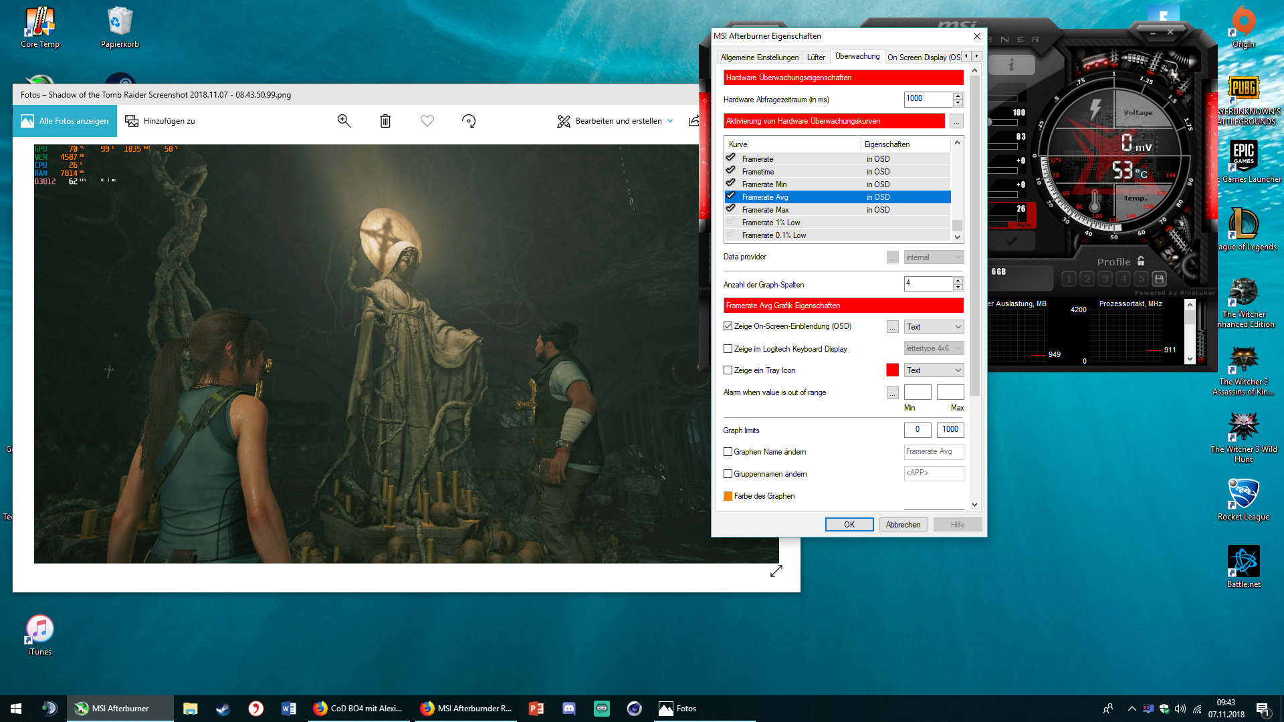Screen dimensions: 1284x722
Task: Click the rotate image icon in Fotos
Action: (x=469, y=121)
